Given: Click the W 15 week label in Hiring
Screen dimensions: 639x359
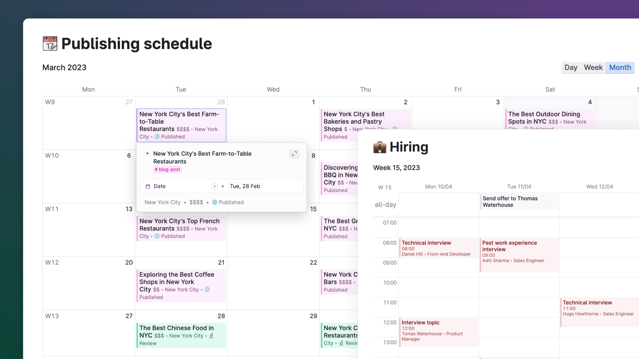Looking at the screenshot, I should 385,187.
